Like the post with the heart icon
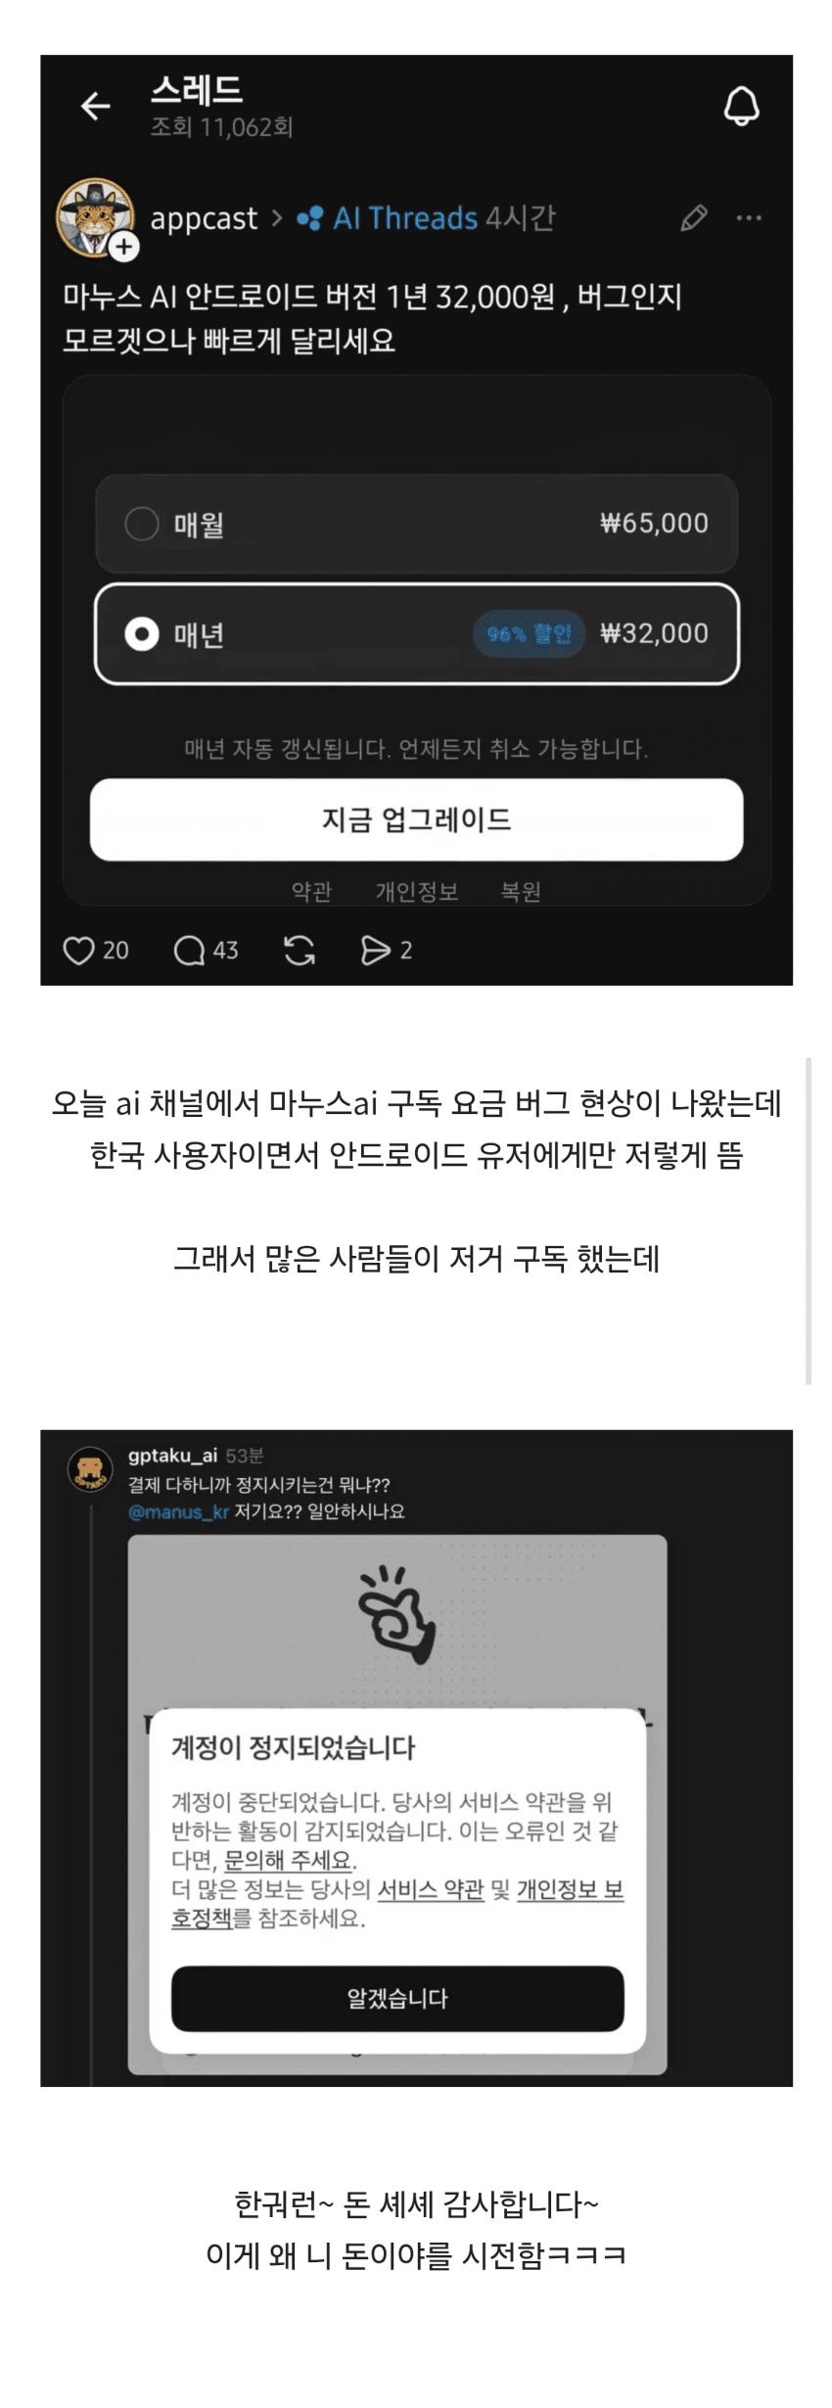The image size is (832, 2408). [x=78, y=949]
